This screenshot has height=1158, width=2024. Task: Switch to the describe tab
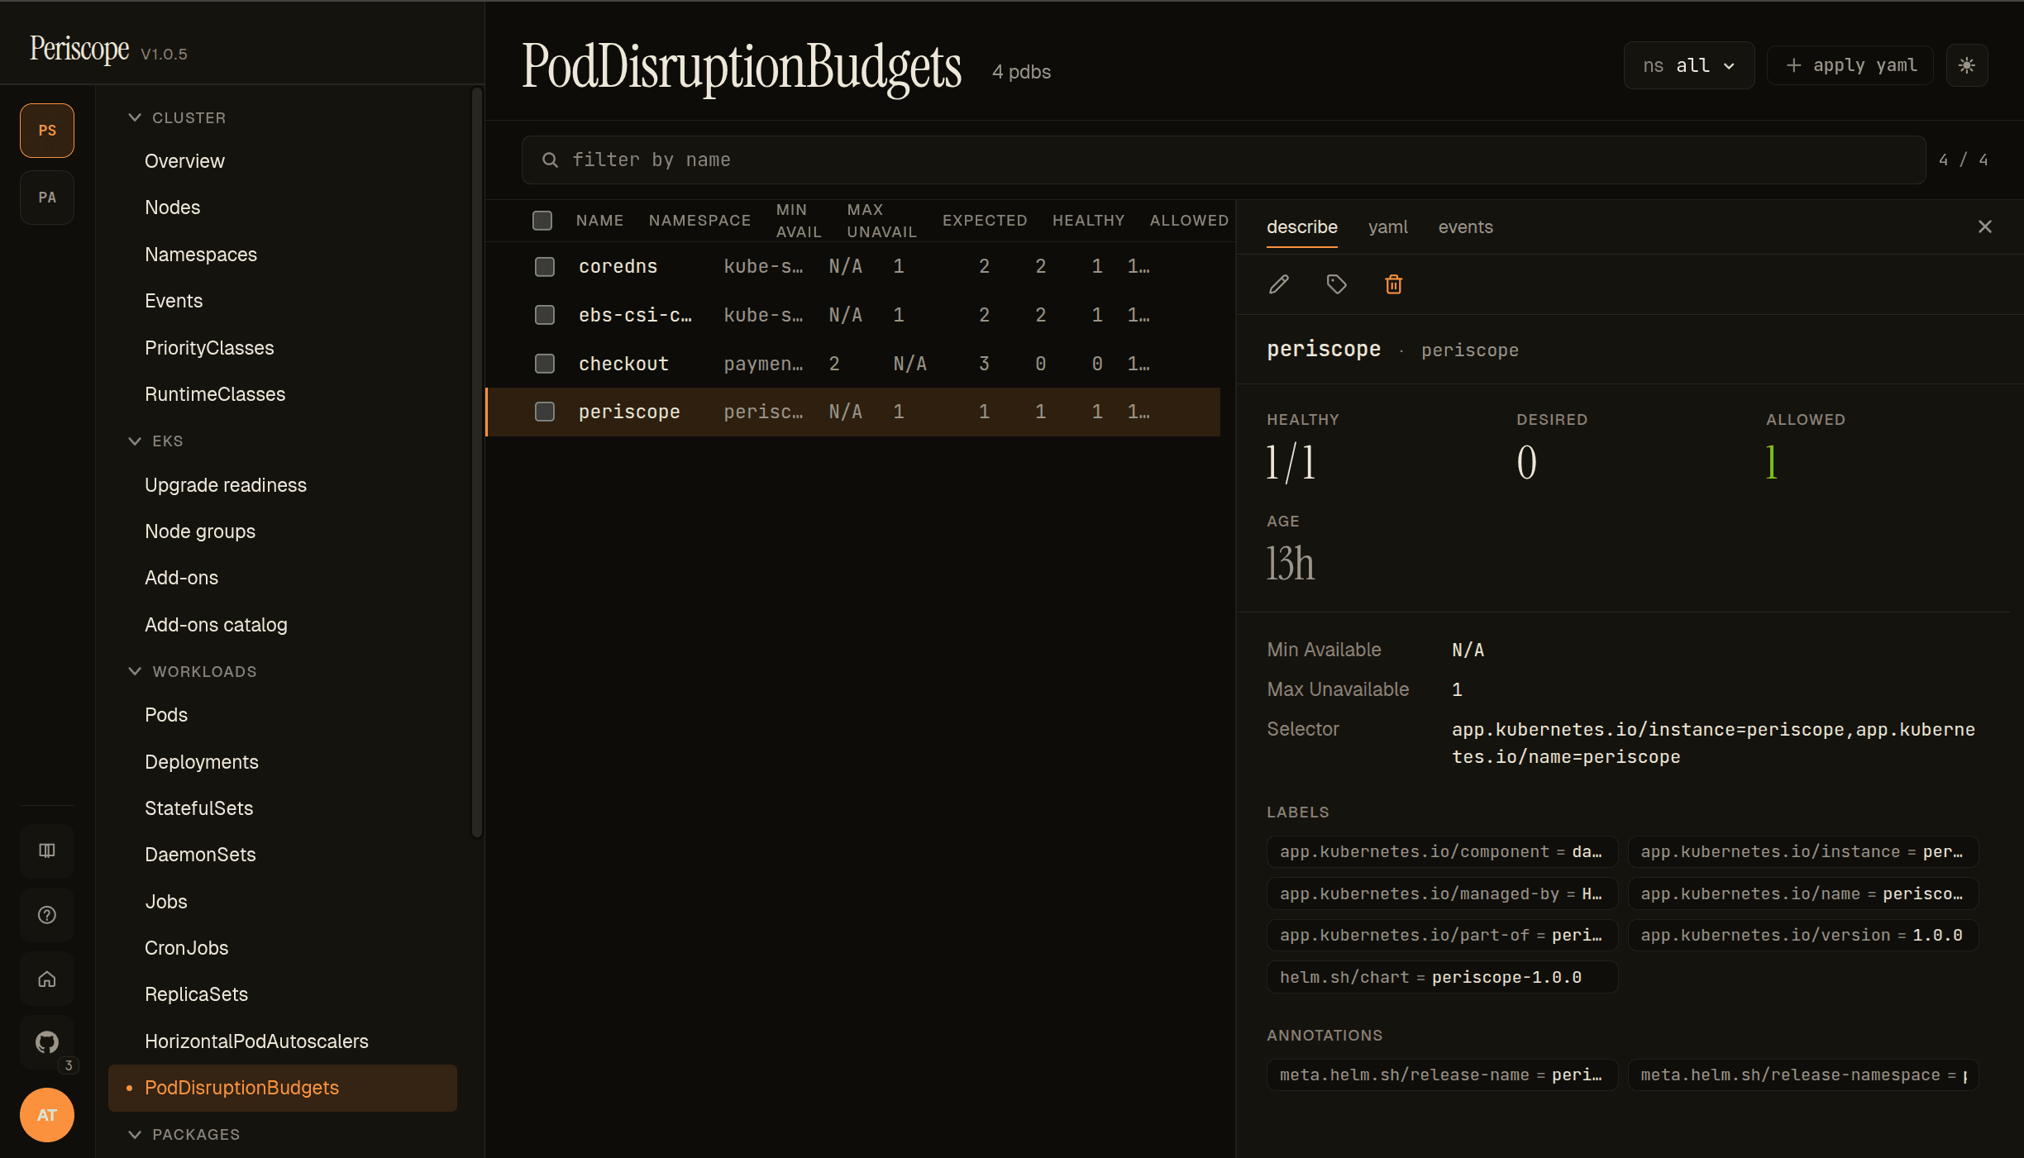[1302, 226]
